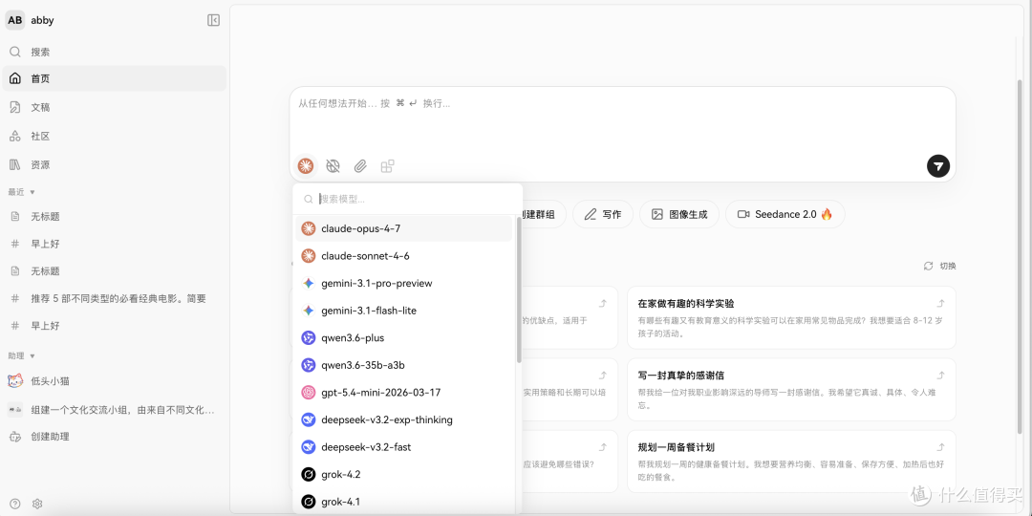Select deepseek-v3.2-exp-thinking model
This screenshot has height=516, width=1032.
pos(404,419)
